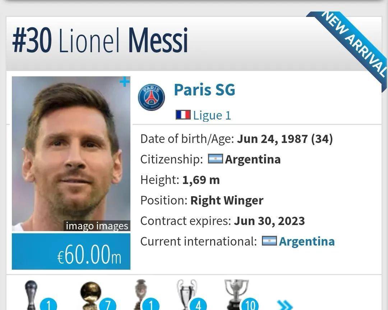Click the Champions League trophy icon
Screen dimensions: 388x310
(187, 295)
